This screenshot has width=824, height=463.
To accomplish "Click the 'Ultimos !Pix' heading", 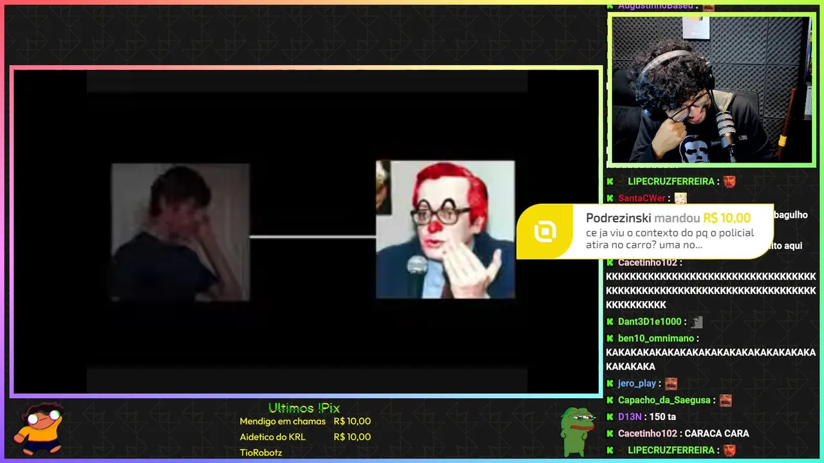I will tap(304, 408).
